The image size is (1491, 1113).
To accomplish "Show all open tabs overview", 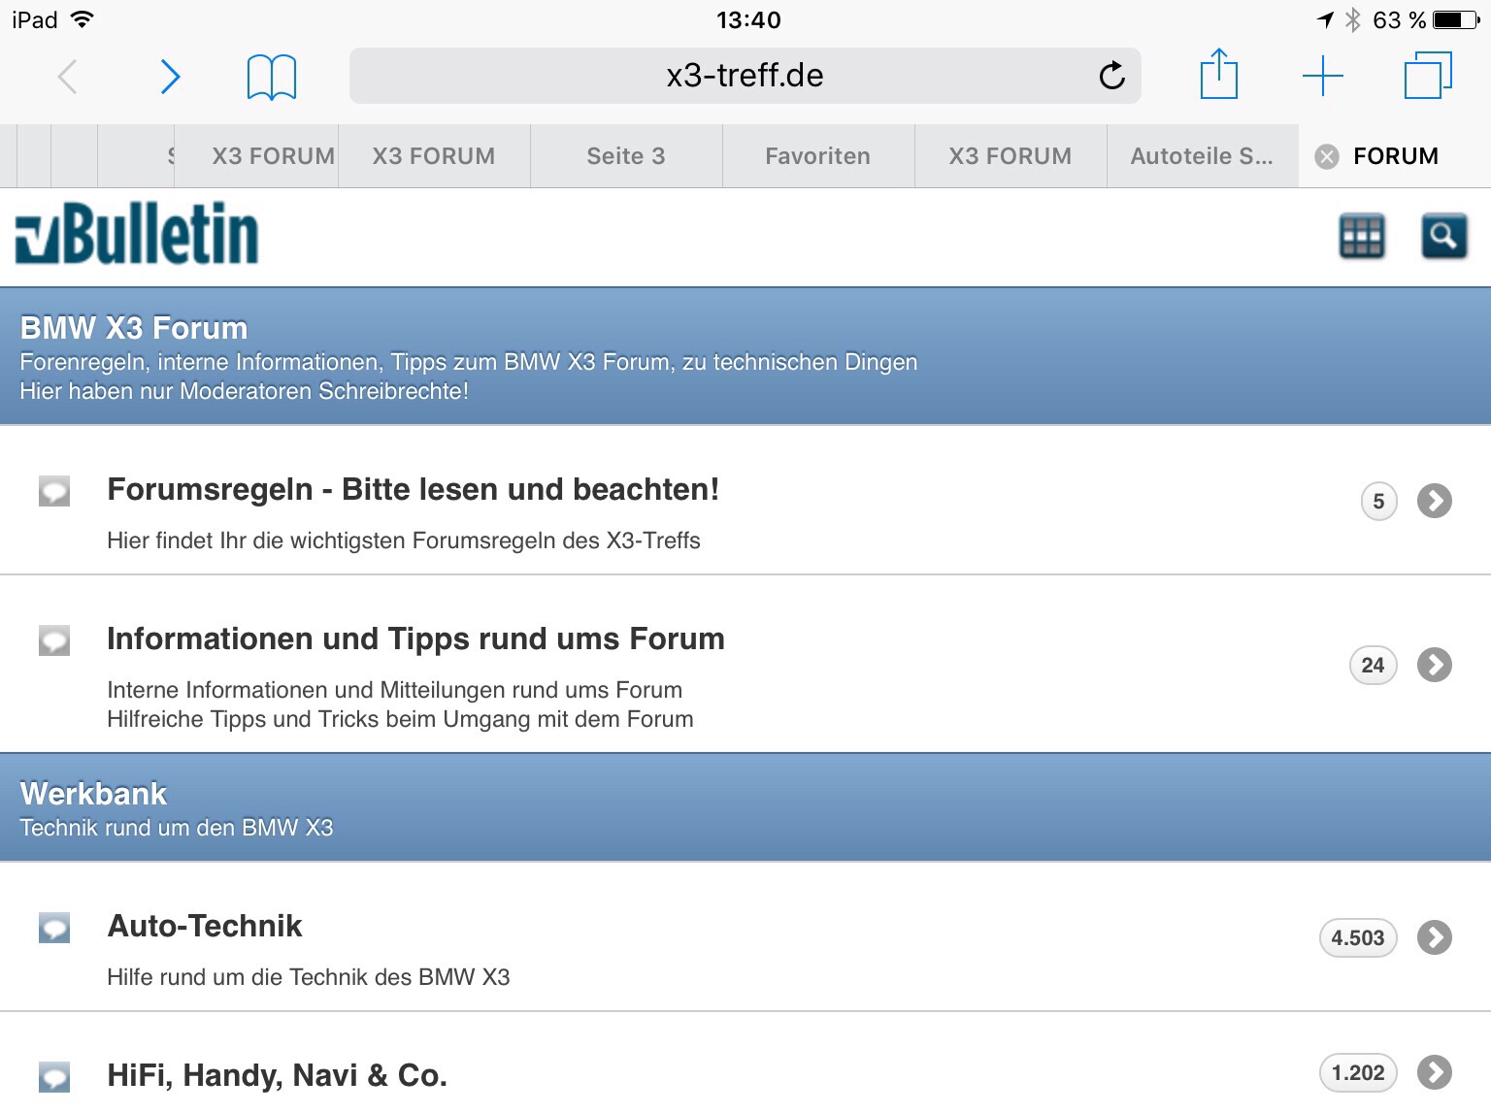I will point(1428,76).
